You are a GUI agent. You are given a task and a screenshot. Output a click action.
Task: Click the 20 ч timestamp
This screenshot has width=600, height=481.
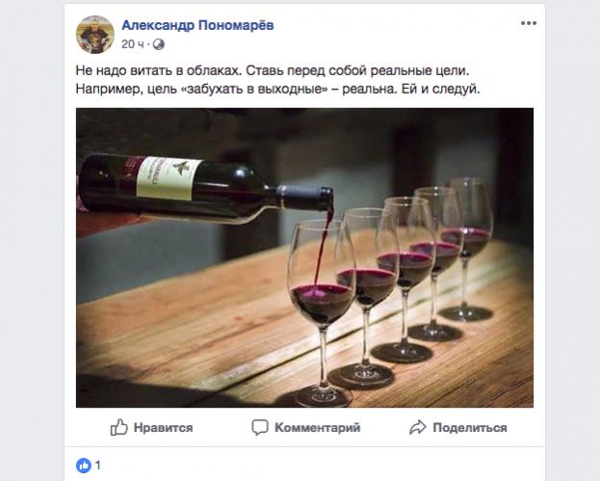tap(133, 44)
